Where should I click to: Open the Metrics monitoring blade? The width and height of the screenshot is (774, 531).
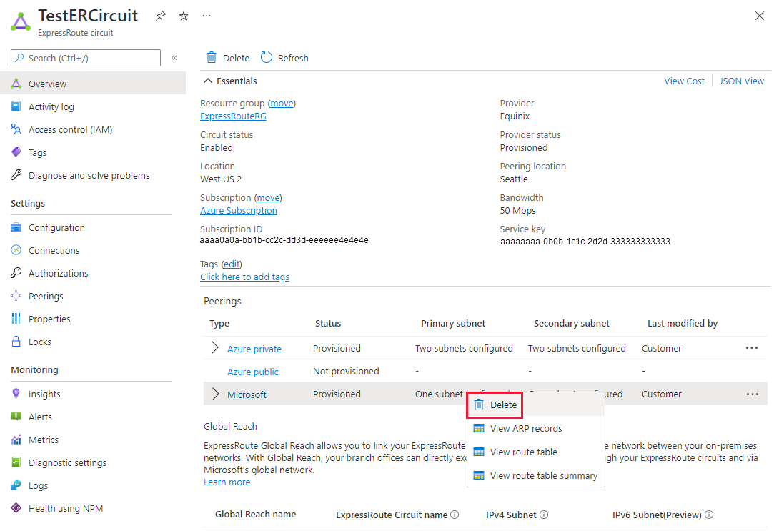point(39,439)
